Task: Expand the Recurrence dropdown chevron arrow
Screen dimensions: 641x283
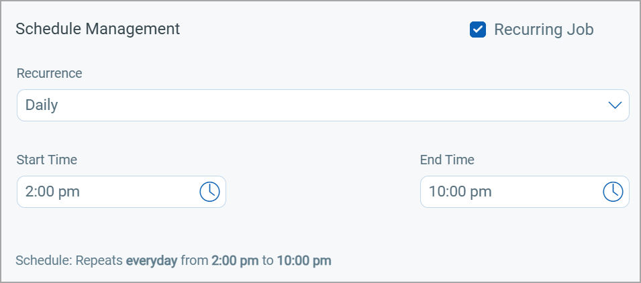Action: (x=615, y=105)
